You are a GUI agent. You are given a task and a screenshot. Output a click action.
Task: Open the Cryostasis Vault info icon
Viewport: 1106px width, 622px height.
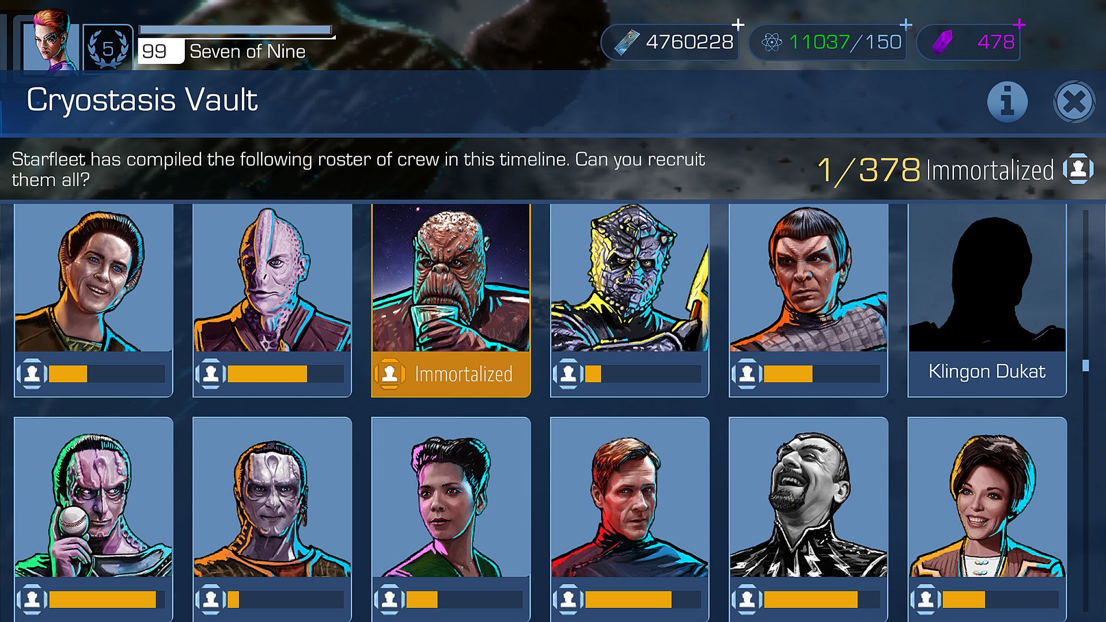[1007, 102]
